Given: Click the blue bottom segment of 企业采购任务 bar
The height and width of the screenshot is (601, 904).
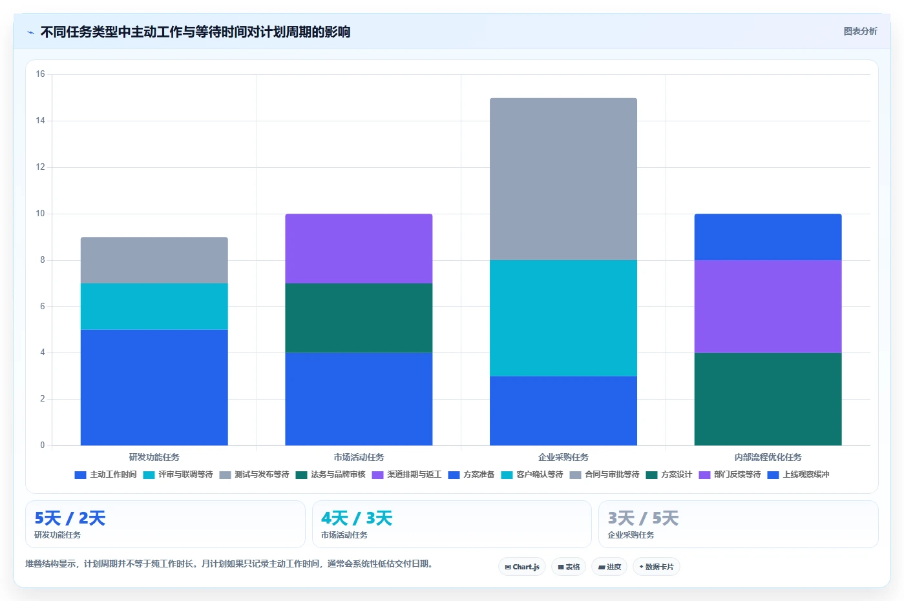Looking at the screenshot, I should (563, 411).
